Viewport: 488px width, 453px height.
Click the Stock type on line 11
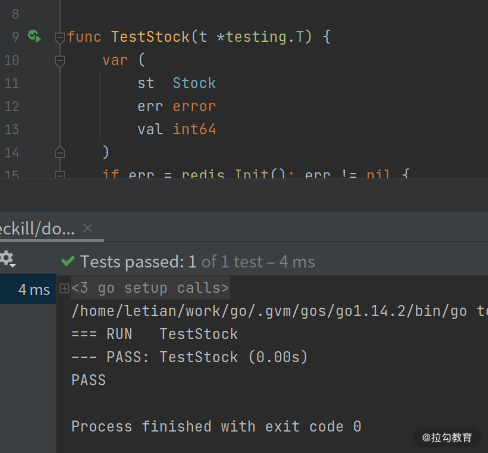click(x=194, y=83)
